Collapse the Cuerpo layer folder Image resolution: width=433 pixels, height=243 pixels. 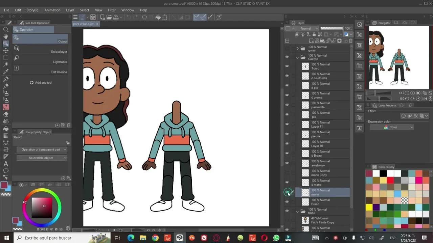point(297,57)
